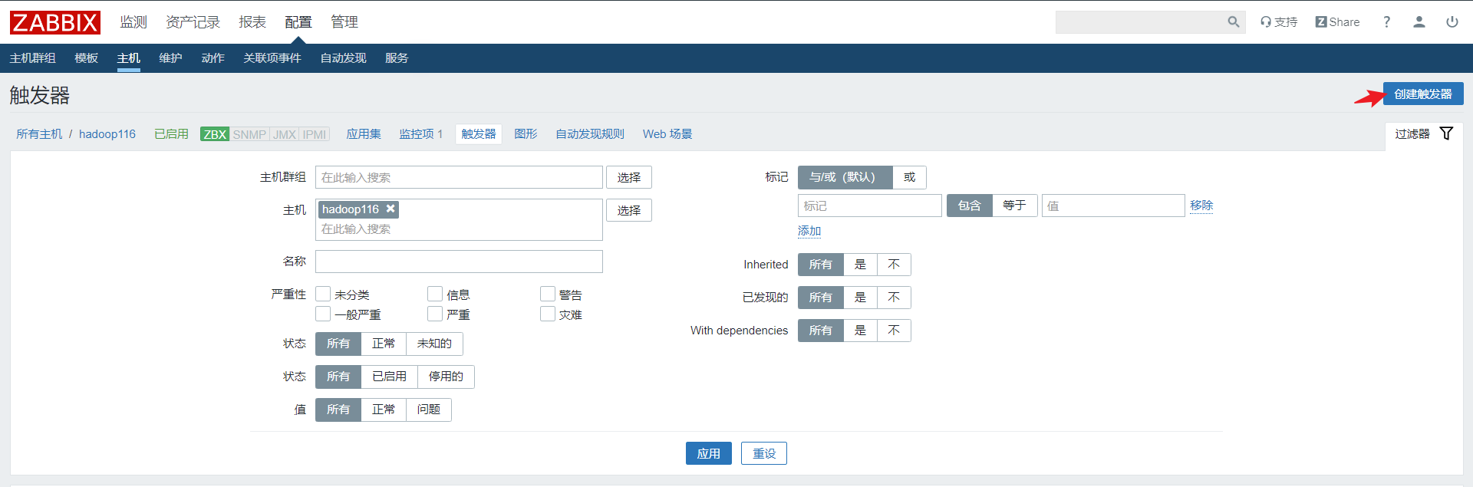Select 与/或 (默认) tag mode
The height and width of the screenshot is (487, 1473).
point(845,177)
